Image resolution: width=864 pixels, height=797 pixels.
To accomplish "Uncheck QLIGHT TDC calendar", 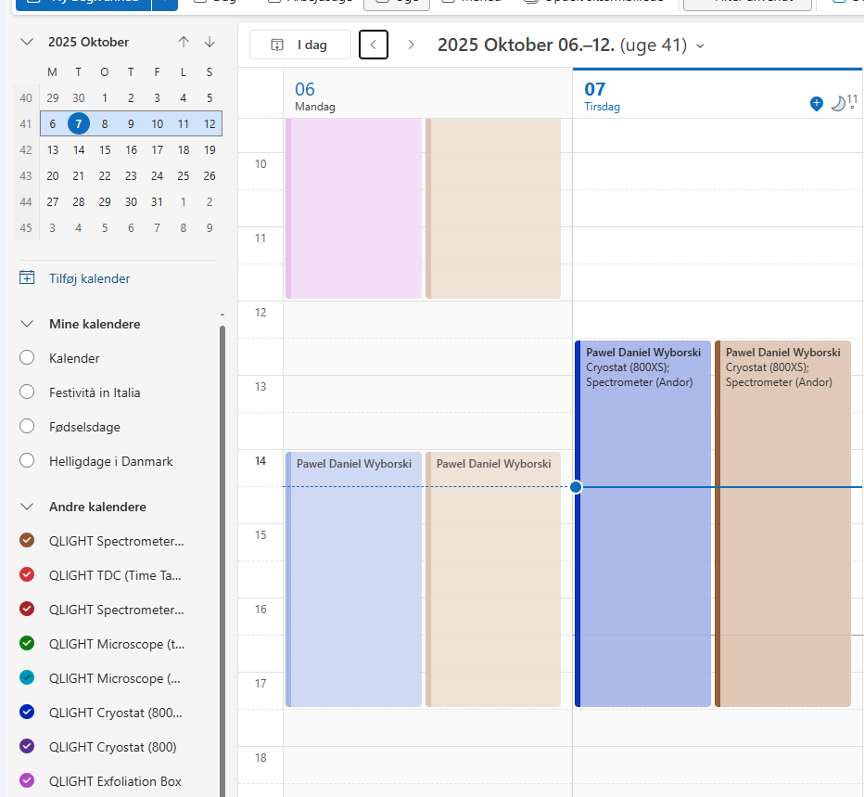I will (27, 575).
